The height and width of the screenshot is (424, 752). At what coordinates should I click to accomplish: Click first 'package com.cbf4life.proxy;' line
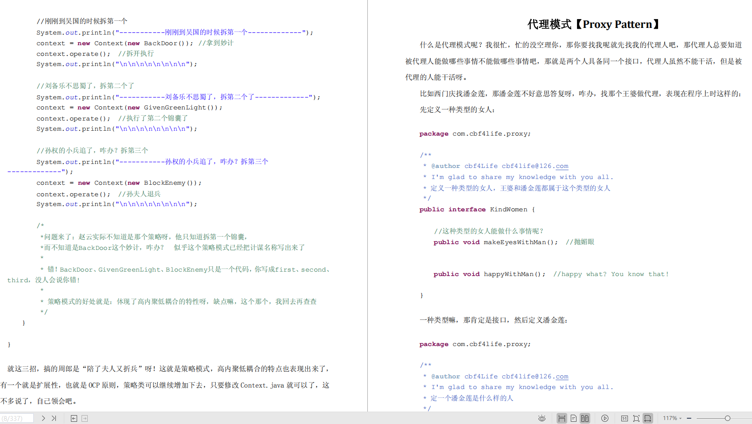tap(475, 134)
